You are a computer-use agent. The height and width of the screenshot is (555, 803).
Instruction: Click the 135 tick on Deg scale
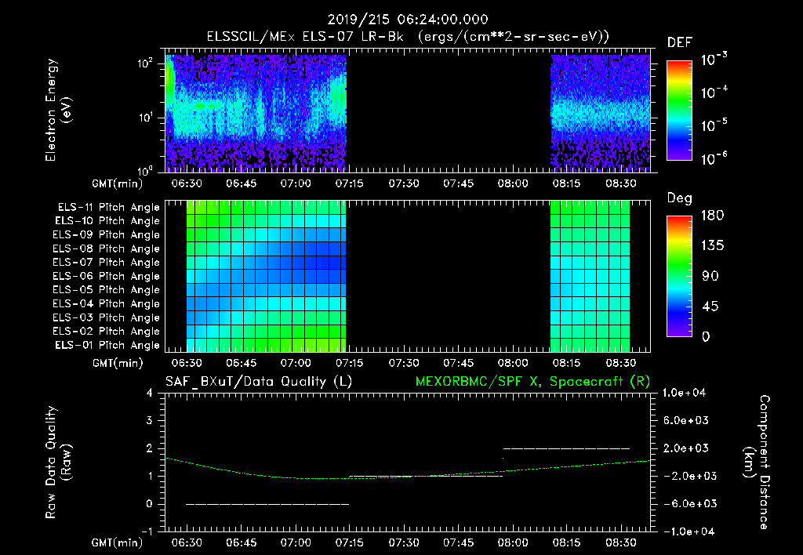(712, 246)
